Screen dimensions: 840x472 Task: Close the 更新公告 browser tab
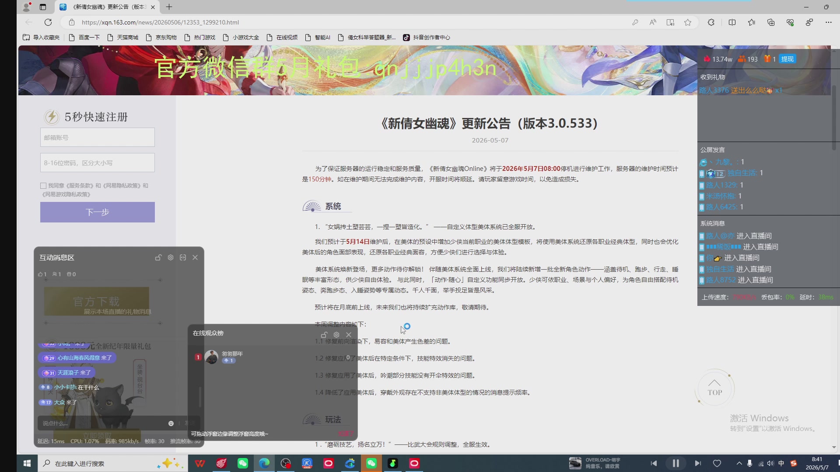[153, 7]
